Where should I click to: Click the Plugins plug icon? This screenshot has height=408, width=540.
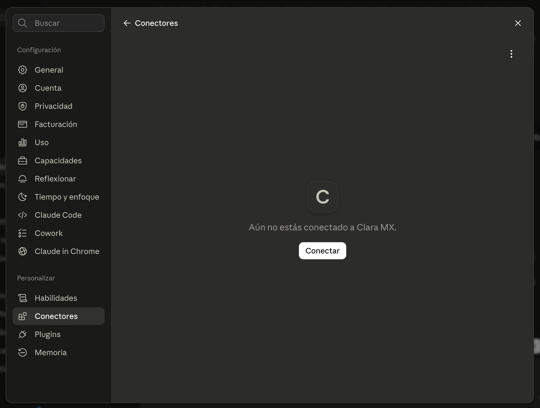tap(23, 334)
